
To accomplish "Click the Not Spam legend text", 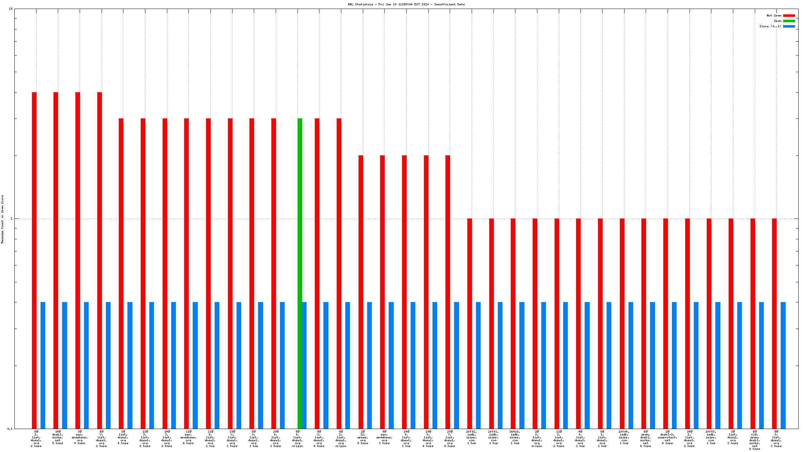I will 774,15.
